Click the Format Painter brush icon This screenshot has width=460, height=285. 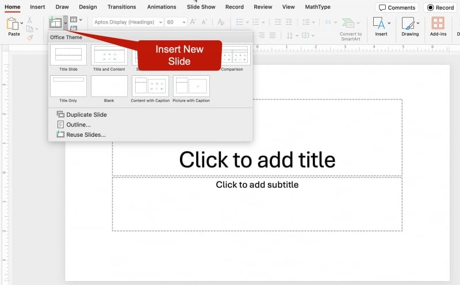[x=30, y=37]
